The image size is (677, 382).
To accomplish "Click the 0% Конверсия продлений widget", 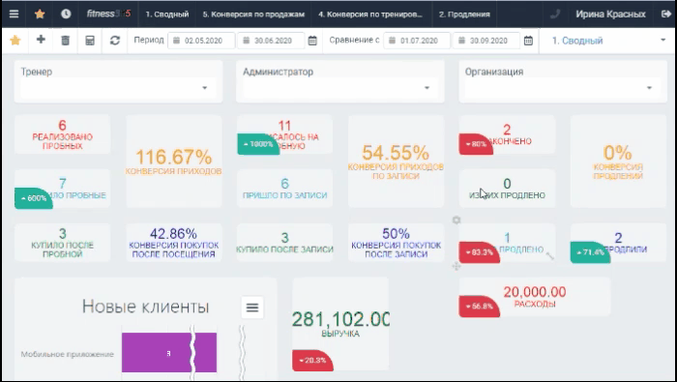I will click(x=618, y=162).
